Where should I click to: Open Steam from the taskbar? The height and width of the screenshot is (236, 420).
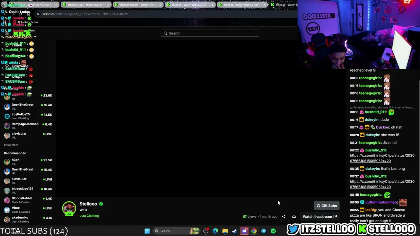pos(234,231)
